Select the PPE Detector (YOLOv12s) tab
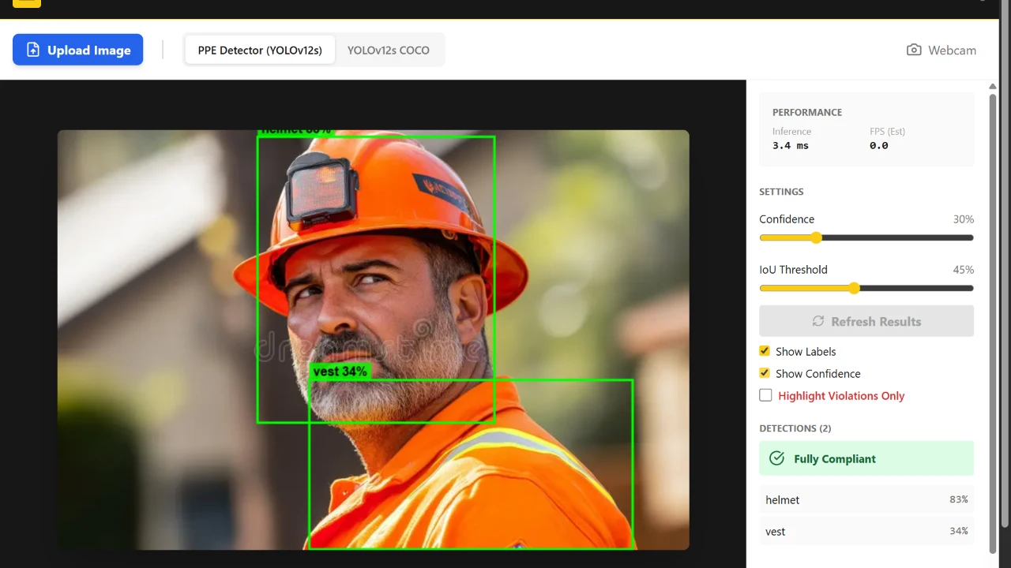1011x568 pixels. 259,50
